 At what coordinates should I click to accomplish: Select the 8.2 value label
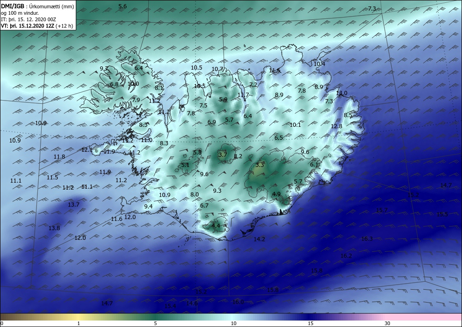tap(238, 156)
